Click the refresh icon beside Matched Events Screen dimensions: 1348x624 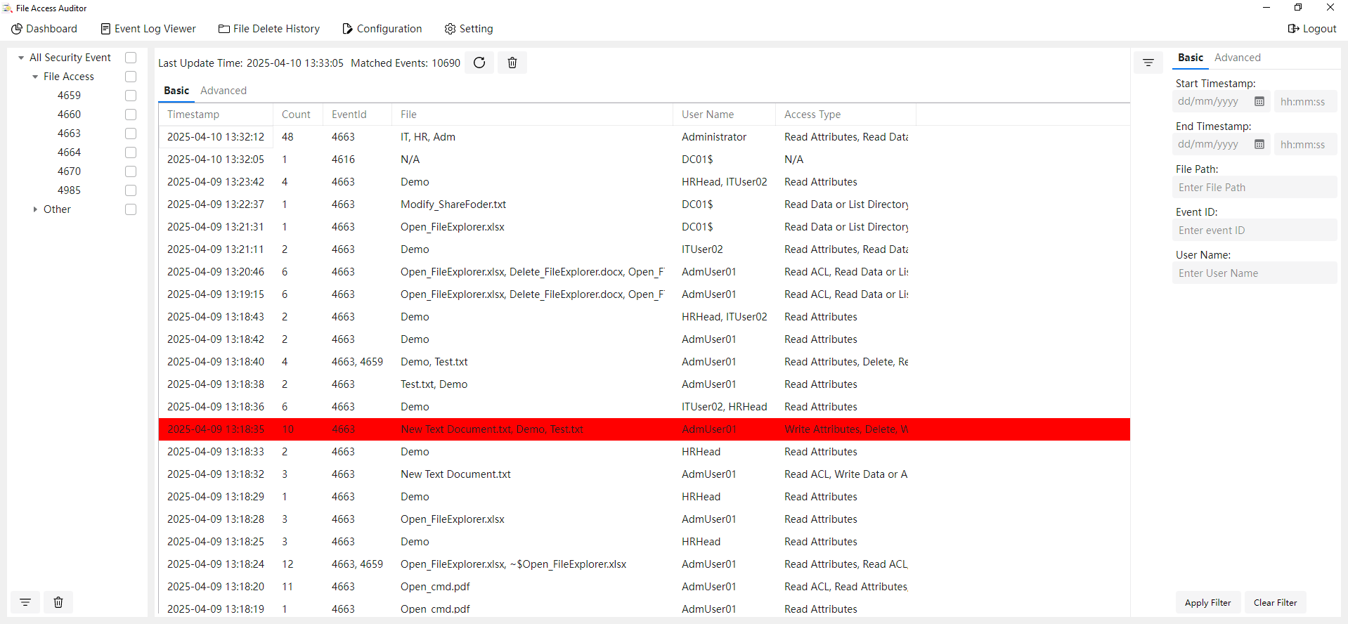tap(479, 63)
